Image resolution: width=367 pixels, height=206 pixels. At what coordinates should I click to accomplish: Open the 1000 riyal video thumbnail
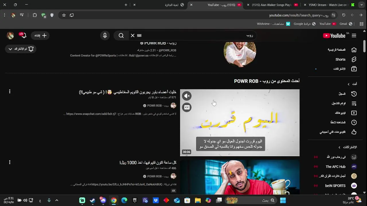click(x=240, y=177)
